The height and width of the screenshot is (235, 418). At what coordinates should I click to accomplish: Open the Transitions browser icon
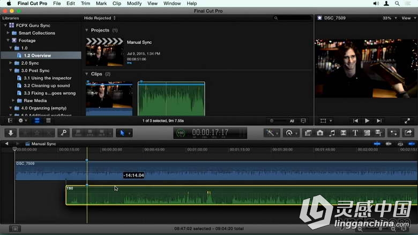click(344, 133)
